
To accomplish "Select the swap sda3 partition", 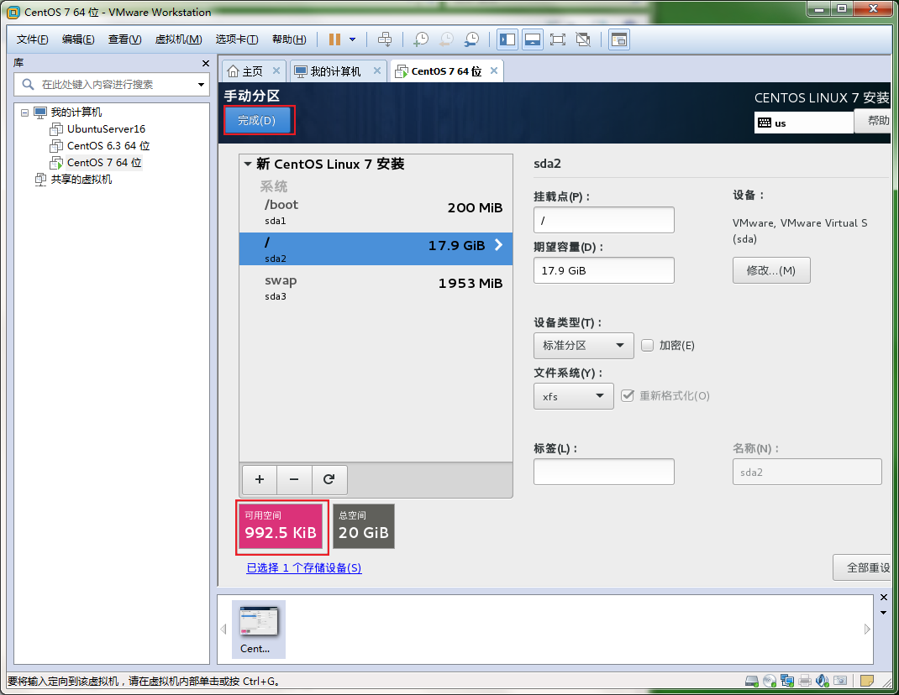I will pyautogui.click(x=376, y=287).
